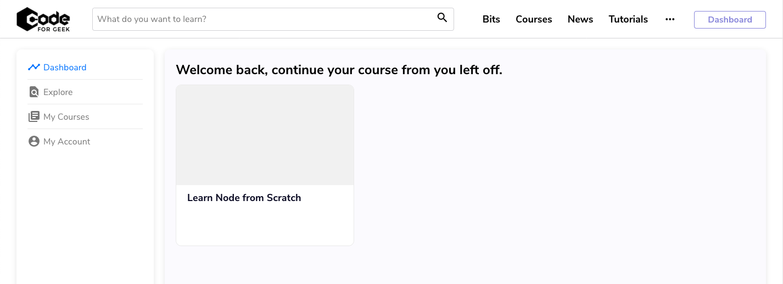Open the three-dots more menu

(670, 19)
